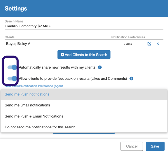This screenshot has width=168, height=153.
Task: Toggle allow clients feedback switch
Action: click(x=12, y=79)
